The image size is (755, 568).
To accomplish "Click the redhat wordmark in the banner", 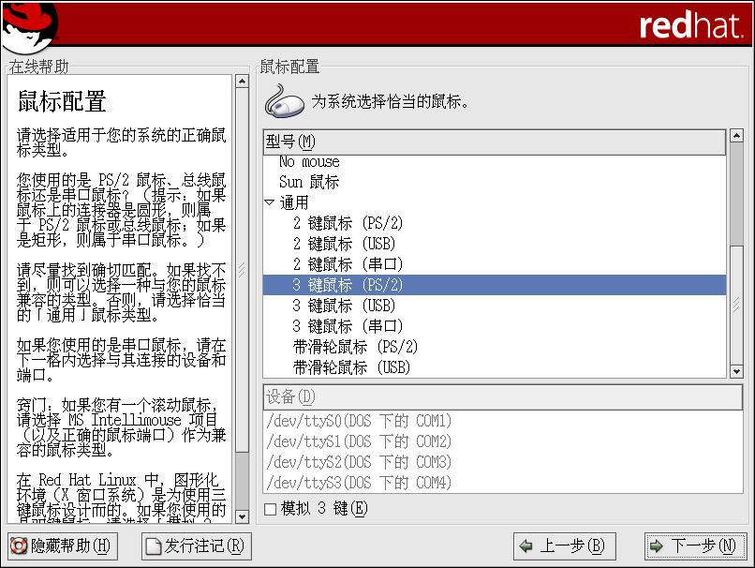I will point(691,25).
